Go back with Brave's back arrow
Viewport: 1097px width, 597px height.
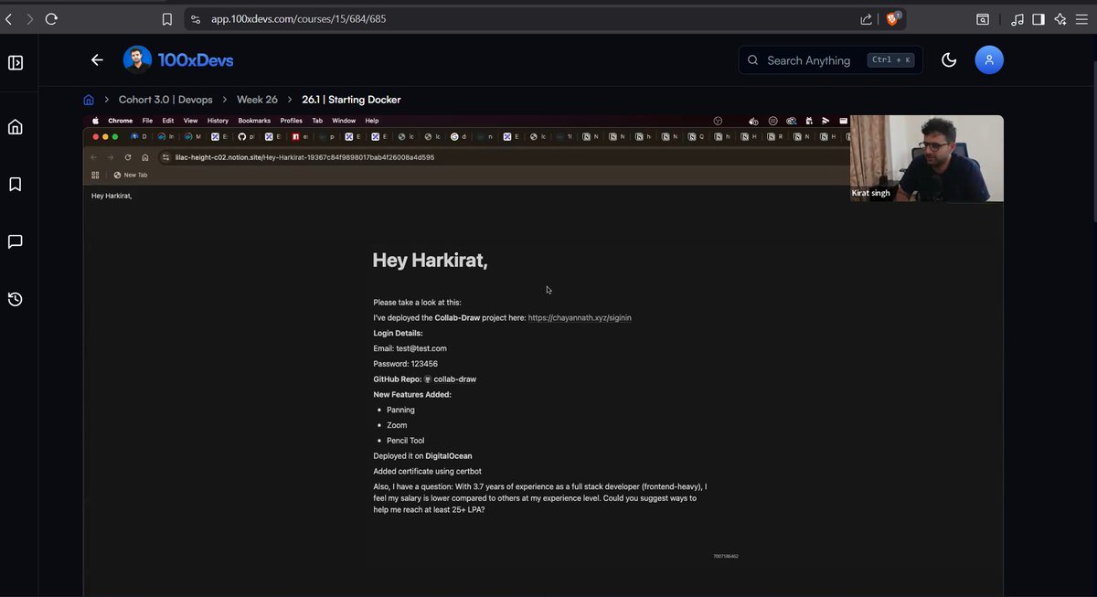point(9,18)
